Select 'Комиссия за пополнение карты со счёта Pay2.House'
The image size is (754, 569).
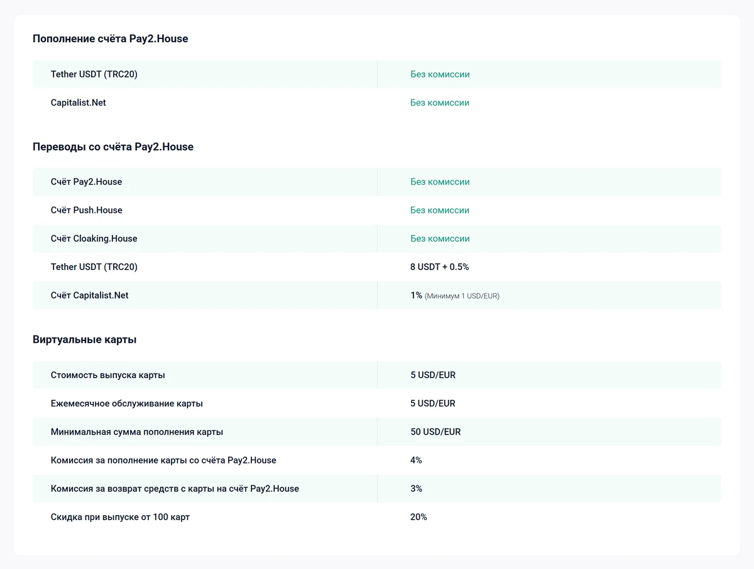[163, 460]
